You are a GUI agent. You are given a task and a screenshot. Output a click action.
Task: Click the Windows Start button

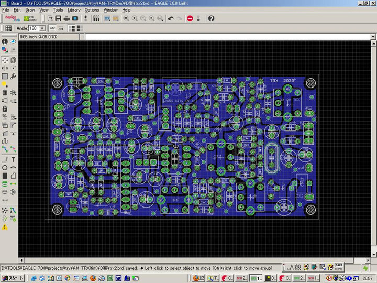click(x=12, y=278)
